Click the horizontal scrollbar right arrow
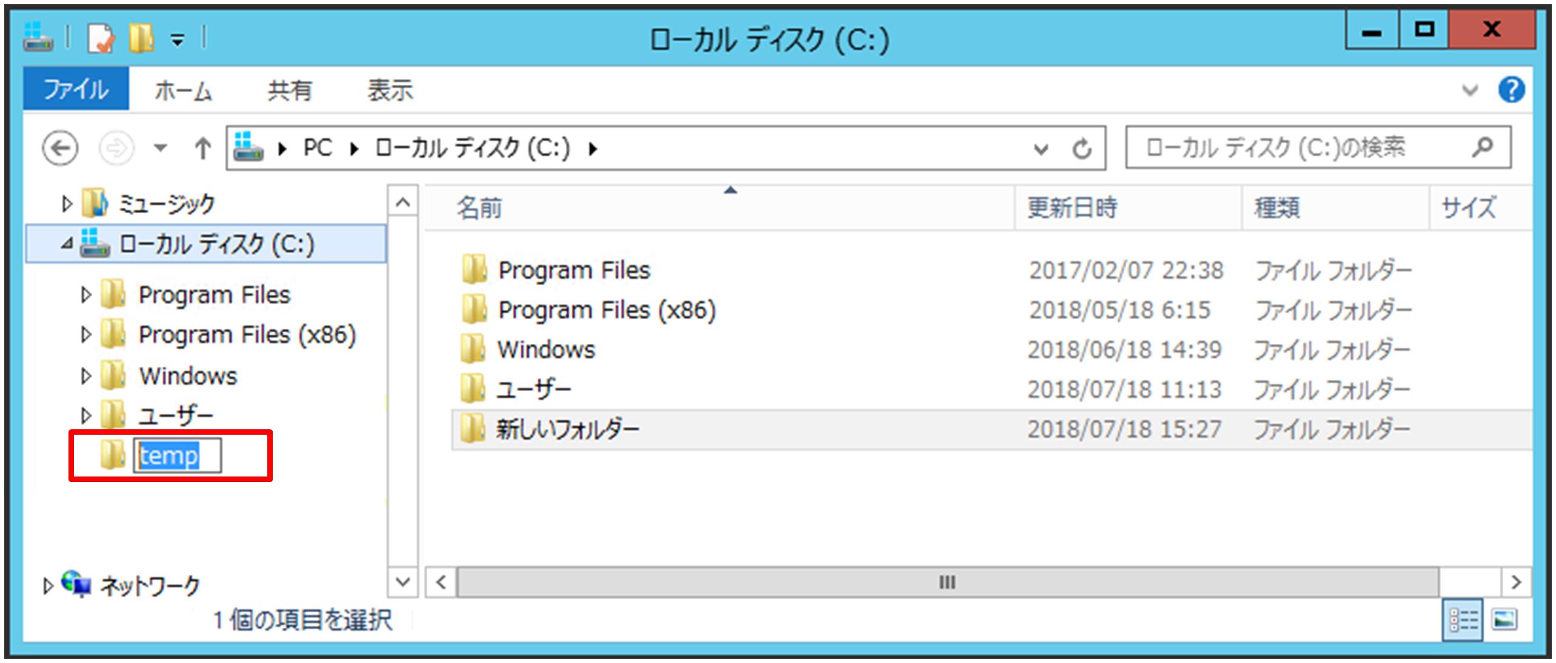 (x=1516, y=582)
